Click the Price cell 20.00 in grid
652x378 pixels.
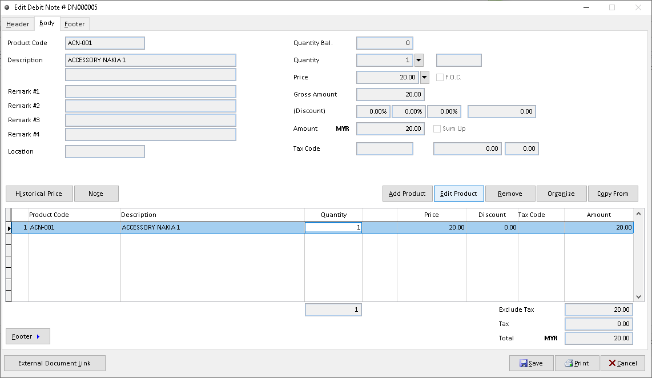pyautogui.click(x=431, y=227)
